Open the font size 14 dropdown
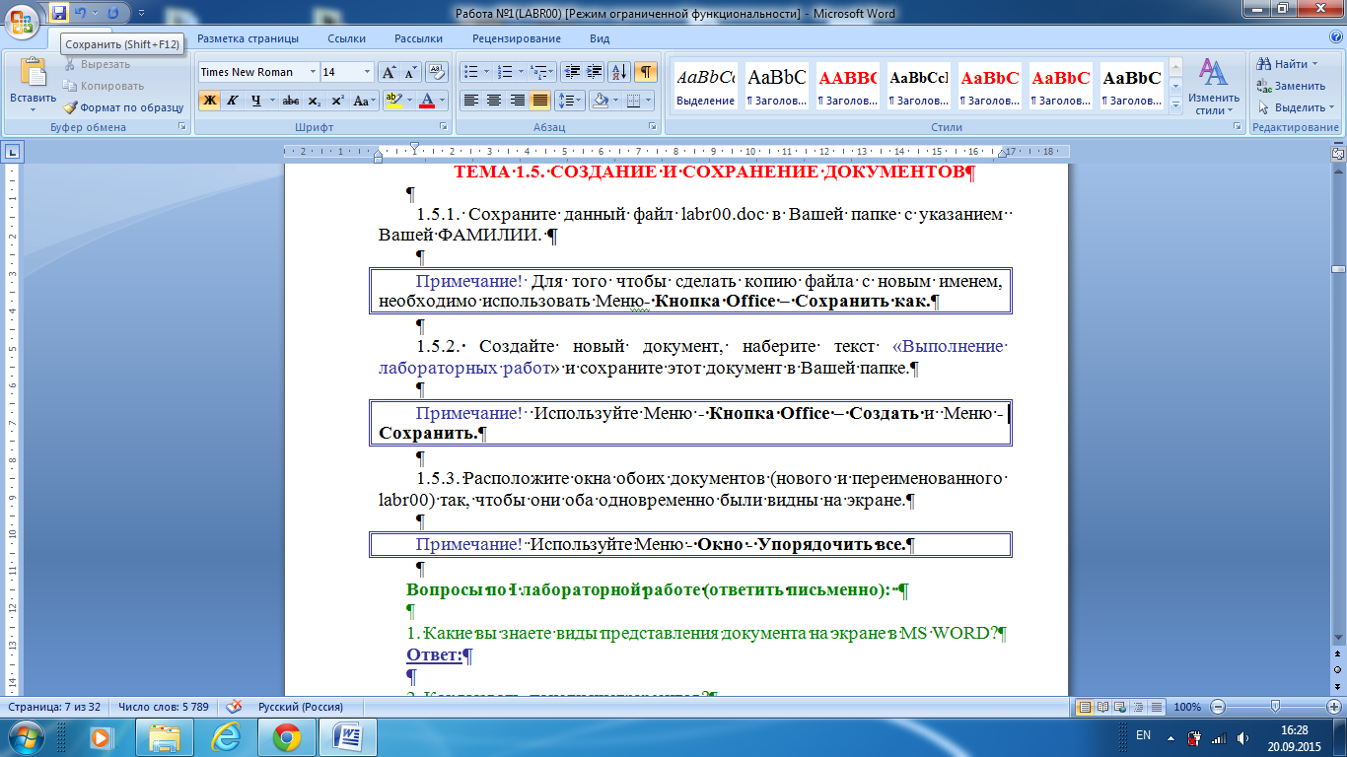 coord(368,72)
